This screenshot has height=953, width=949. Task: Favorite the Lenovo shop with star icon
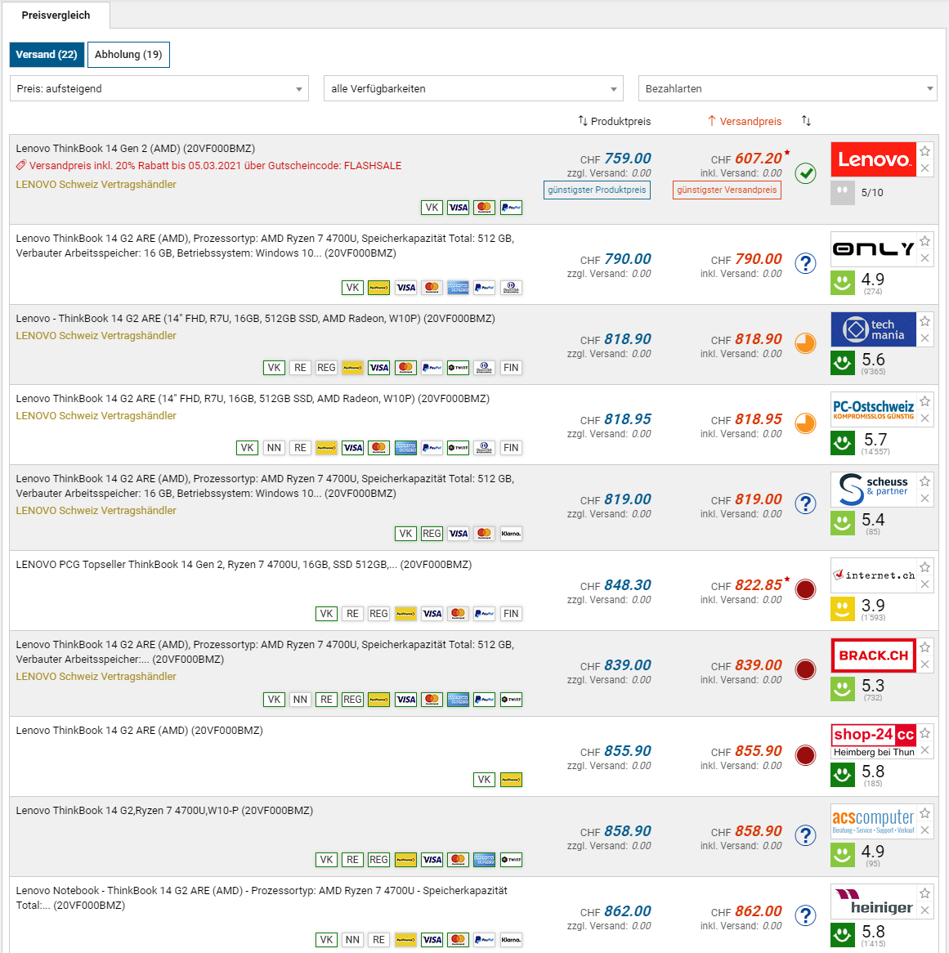(x=924, y=150)
